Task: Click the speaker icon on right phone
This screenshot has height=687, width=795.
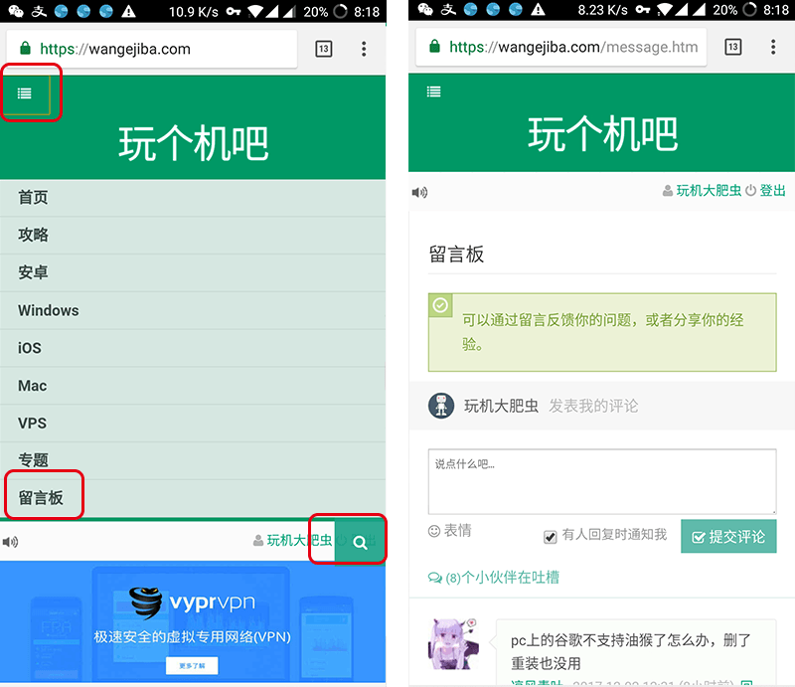Action: tap(419, 192)
